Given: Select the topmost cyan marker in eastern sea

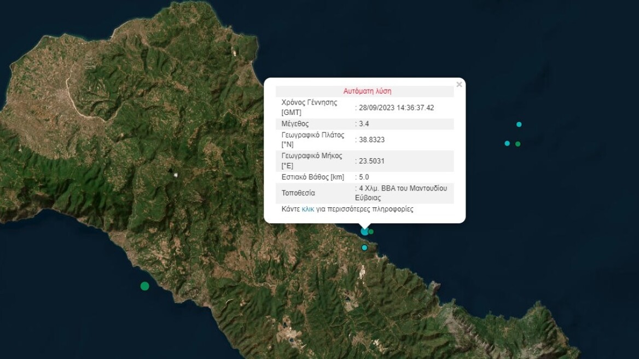Looking at the screenshot, I should 519,124.
